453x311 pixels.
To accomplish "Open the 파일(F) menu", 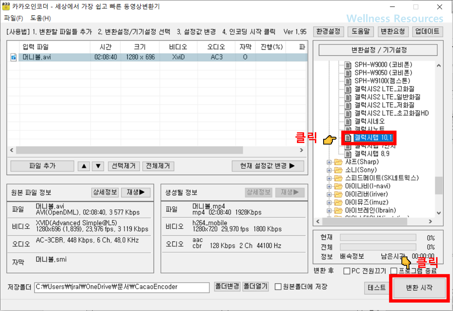I will (x=13, y=18).
